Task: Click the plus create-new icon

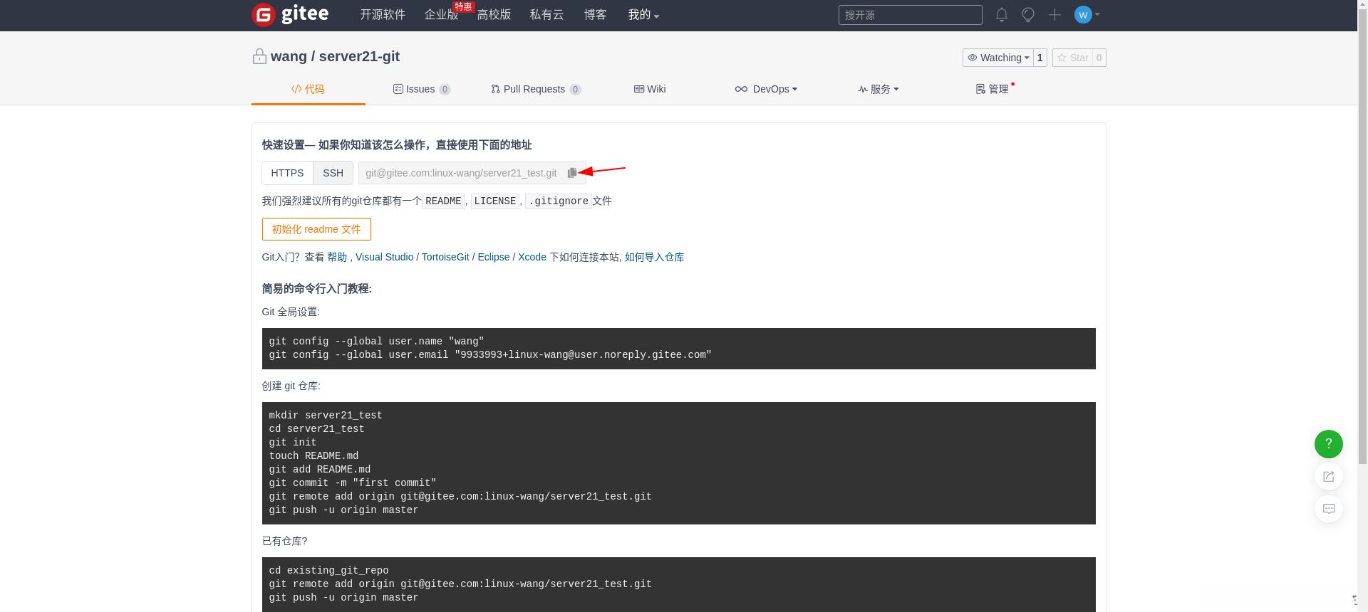Action: pyautogui.click(x=1054, y=15)
